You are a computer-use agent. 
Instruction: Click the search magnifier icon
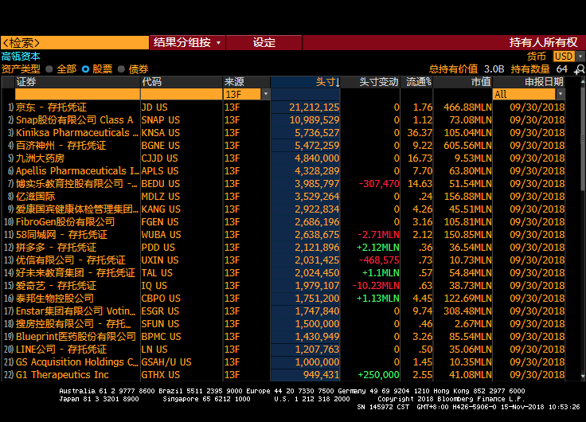pos(580,69)
